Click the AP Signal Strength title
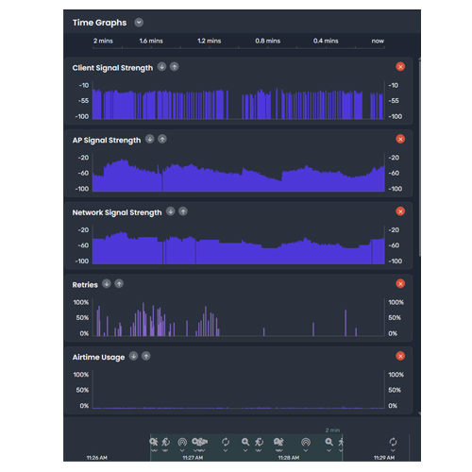Screen dimensions: 472x472 (107, 141)
